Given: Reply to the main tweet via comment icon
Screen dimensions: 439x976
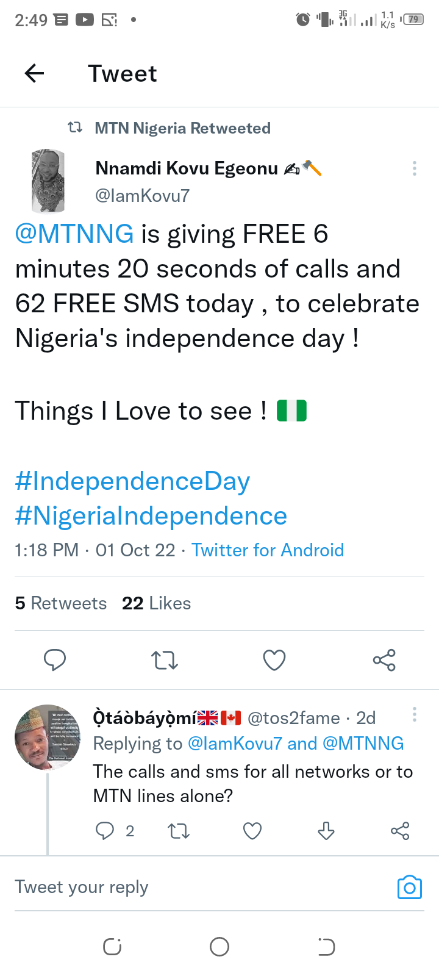Looking at the screenshot, I should [55, 660].
